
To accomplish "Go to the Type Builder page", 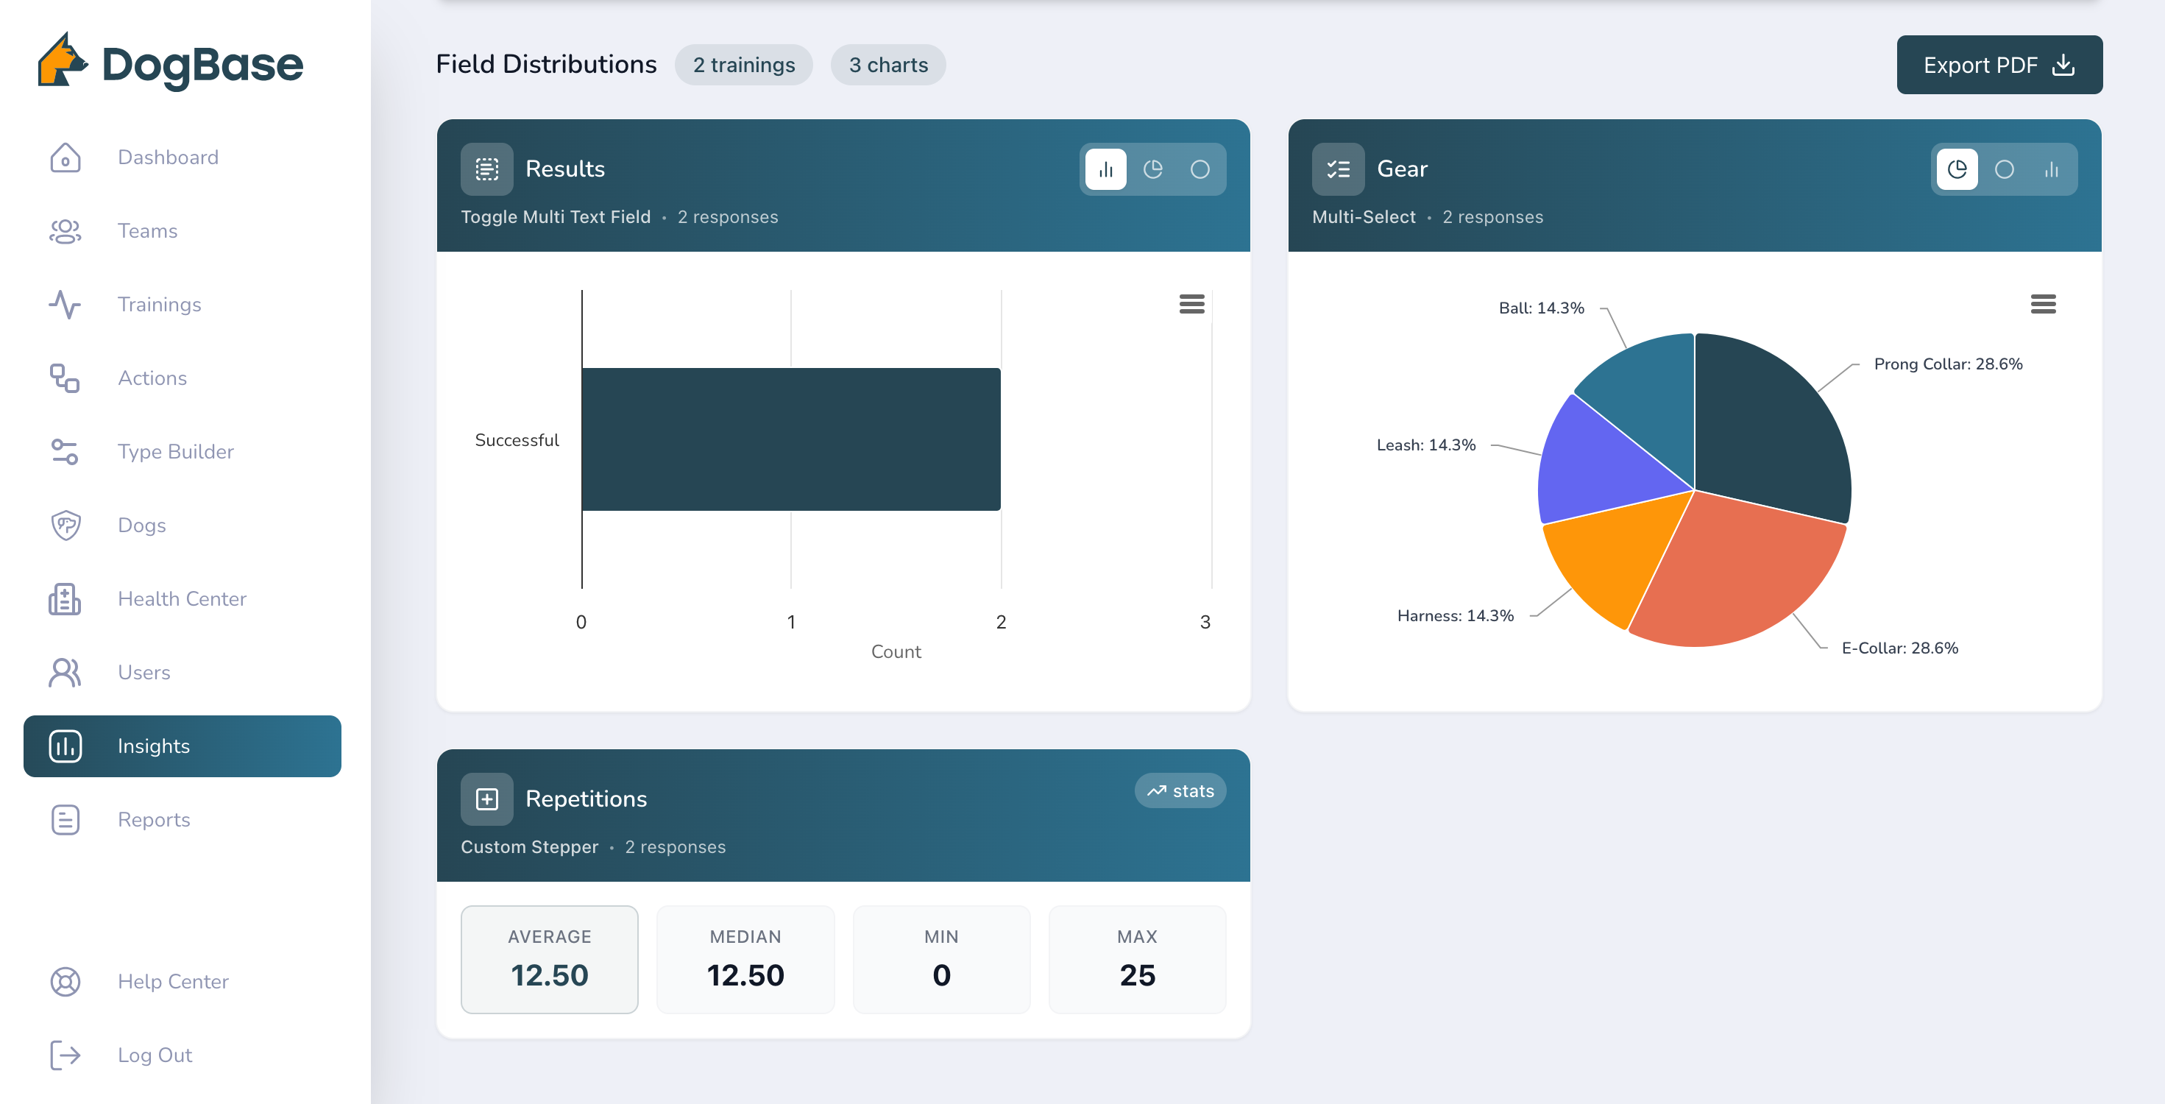I will point(175,451).
